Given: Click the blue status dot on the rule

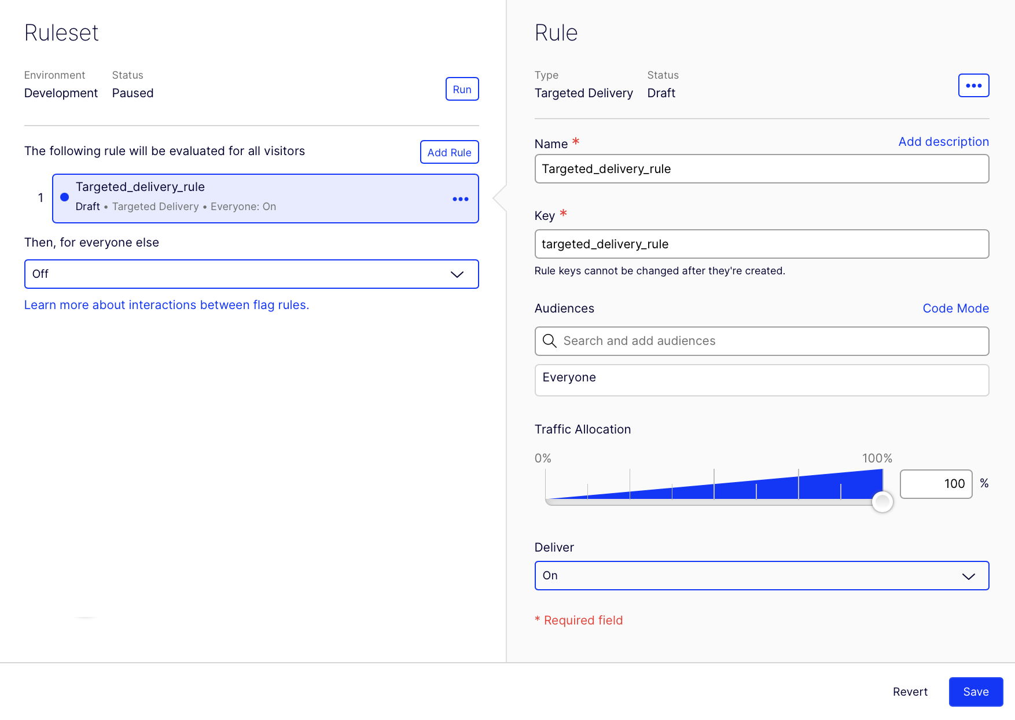Looking at the screenshot, I should [65, 197].
